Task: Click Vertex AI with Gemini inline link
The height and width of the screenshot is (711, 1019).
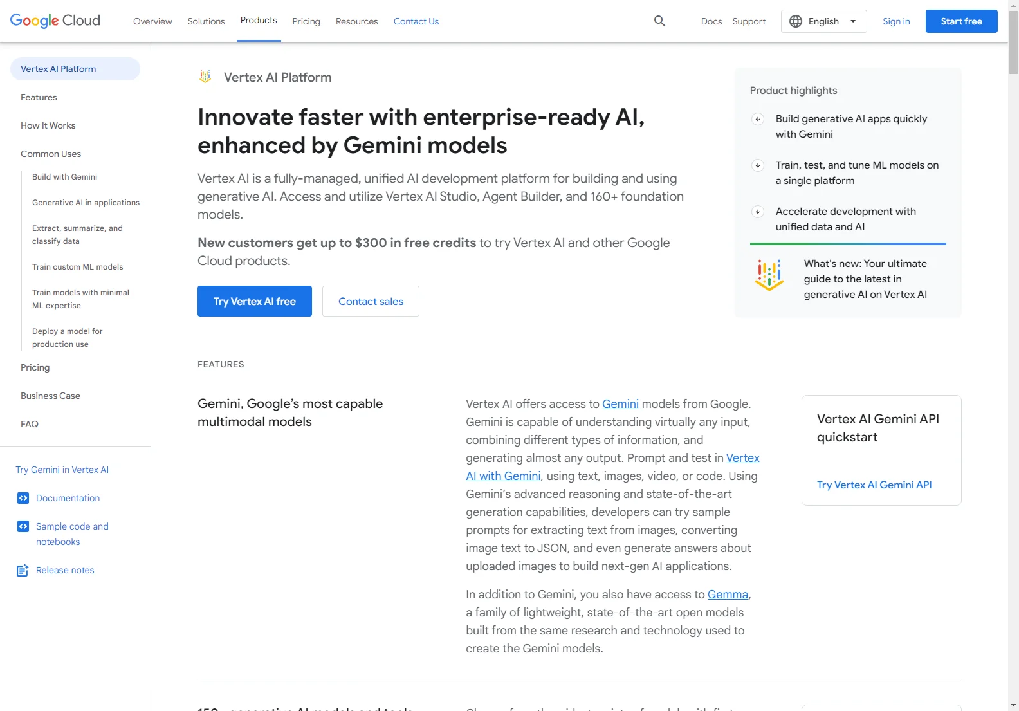Action: point(503,476)
